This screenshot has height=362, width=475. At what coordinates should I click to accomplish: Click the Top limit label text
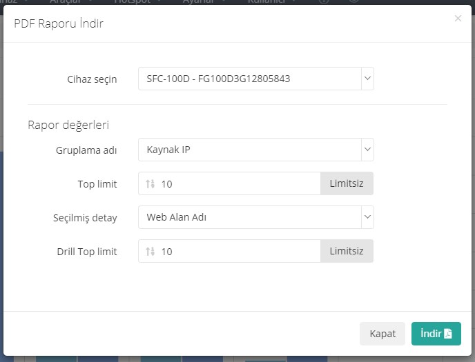coord(97,184)
